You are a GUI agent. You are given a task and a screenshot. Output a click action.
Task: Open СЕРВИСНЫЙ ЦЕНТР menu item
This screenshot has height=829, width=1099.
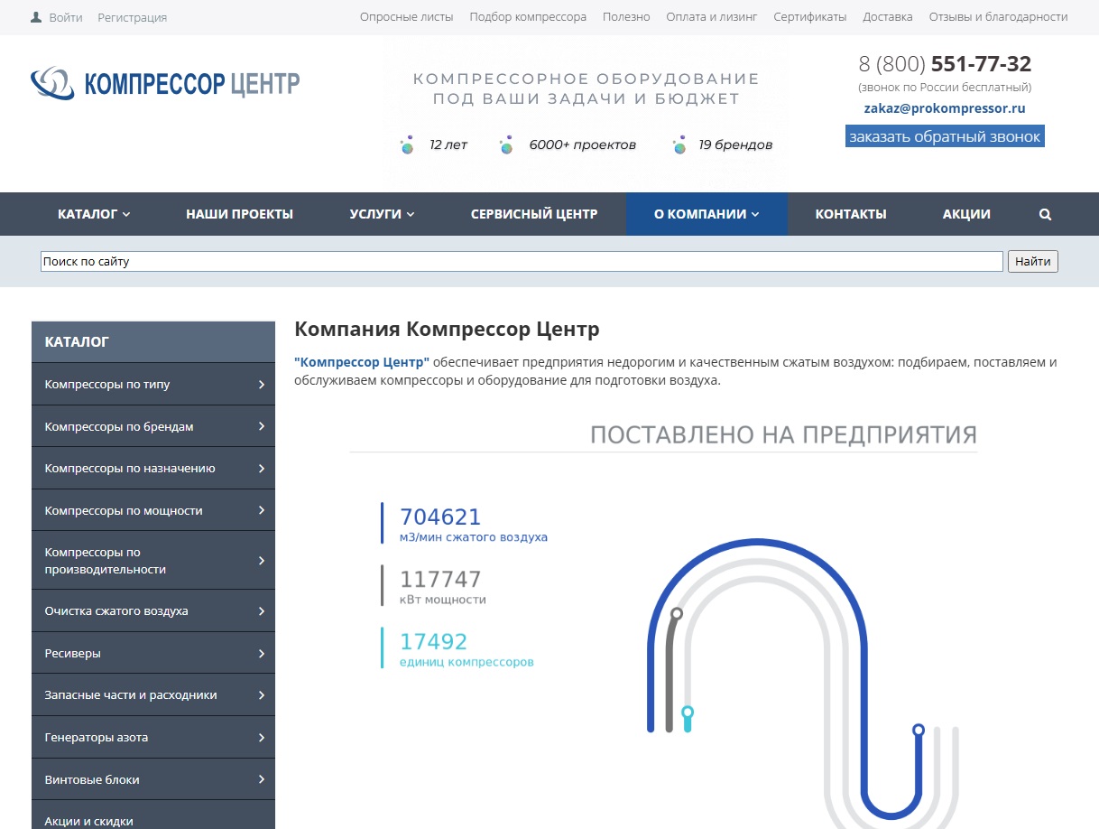(534, 214)
